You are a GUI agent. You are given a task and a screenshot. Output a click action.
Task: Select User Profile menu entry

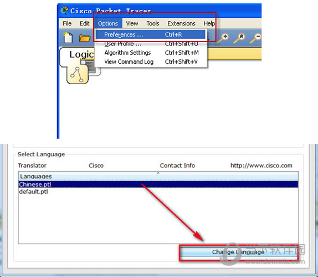151,44
